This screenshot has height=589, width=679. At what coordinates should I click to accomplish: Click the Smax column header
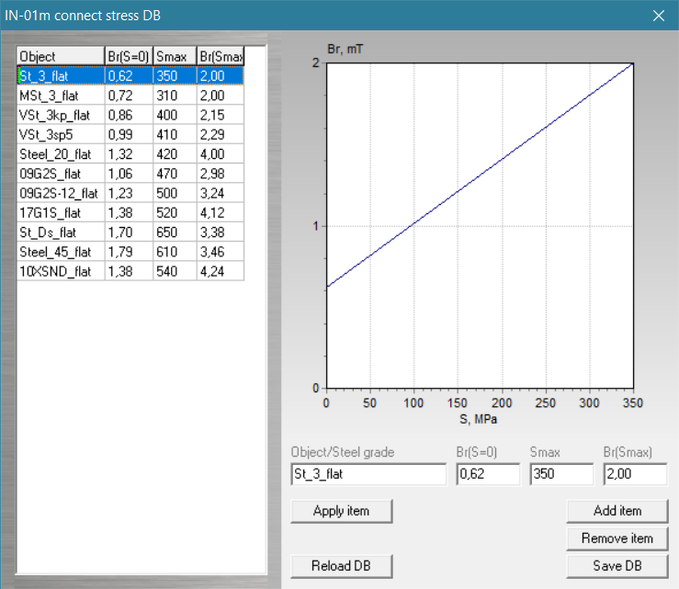pyautogui.click(x=175, y=56)
